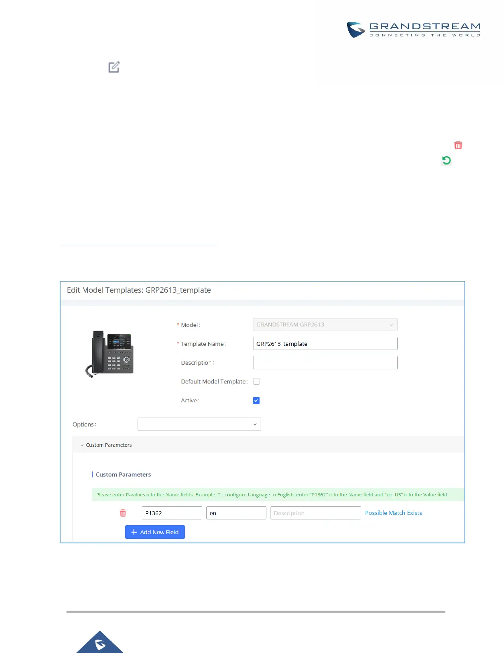Click the parameter Description field
Screen dimensions: 504x653
316,513
